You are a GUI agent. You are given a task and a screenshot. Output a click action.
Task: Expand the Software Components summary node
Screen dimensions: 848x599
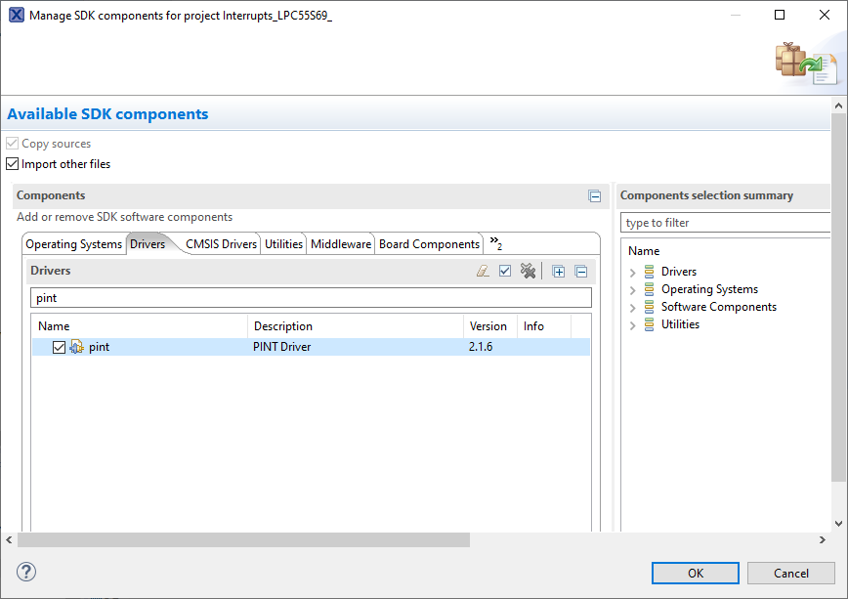[633, 308]
